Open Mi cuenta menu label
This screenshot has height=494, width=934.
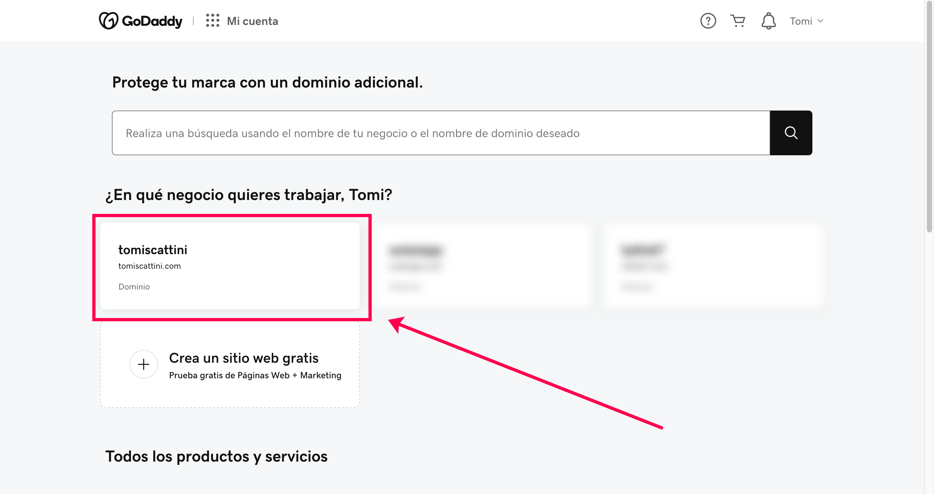pyautogui.click(x=252, y=21)
